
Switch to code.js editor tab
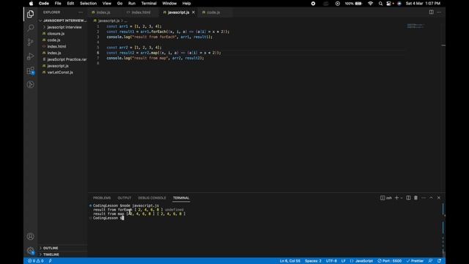tap(213, 12)
